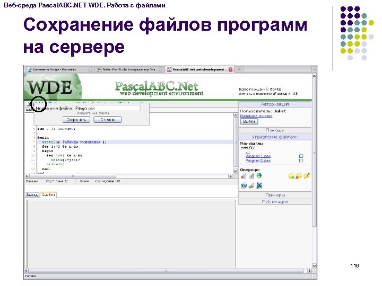Click the Google Docs tab favicon
This screenshot has width=382, height=286.
click(x=30, y=70)
